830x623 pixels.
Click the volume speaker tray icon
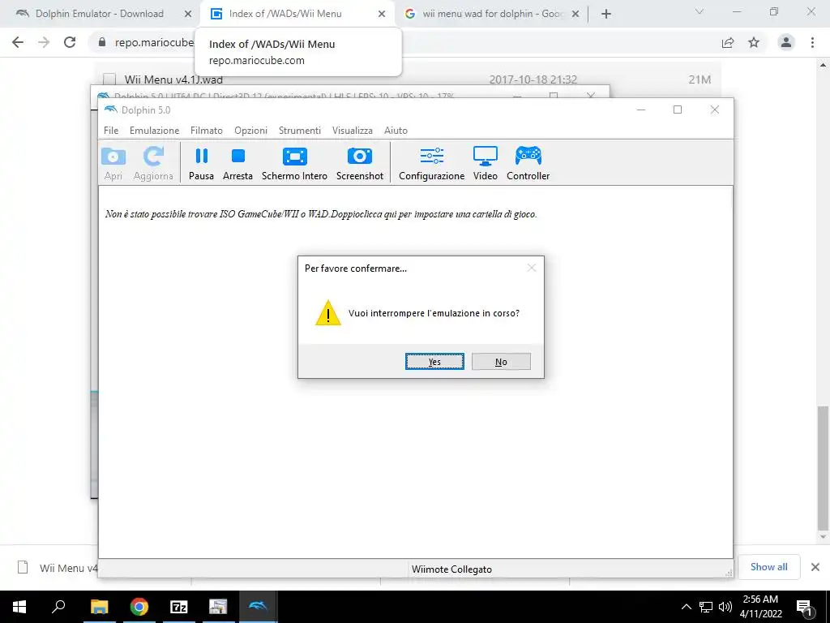click(725, 607)
